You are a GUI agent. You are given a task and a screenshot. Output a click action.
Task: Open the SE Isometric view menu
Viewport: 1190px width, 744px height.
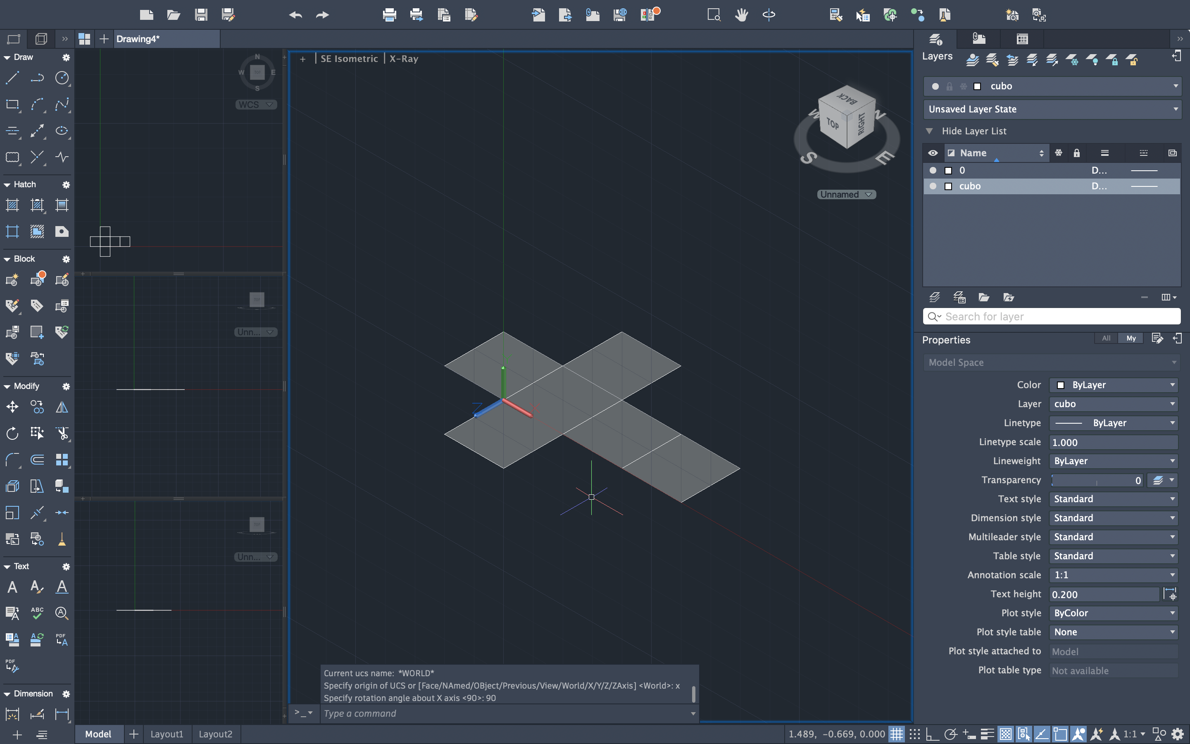coord(349,59)
